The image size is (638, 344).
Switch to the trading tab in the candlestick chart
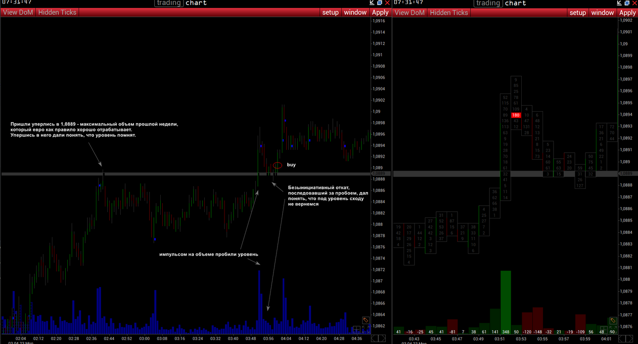click(169, 3)
